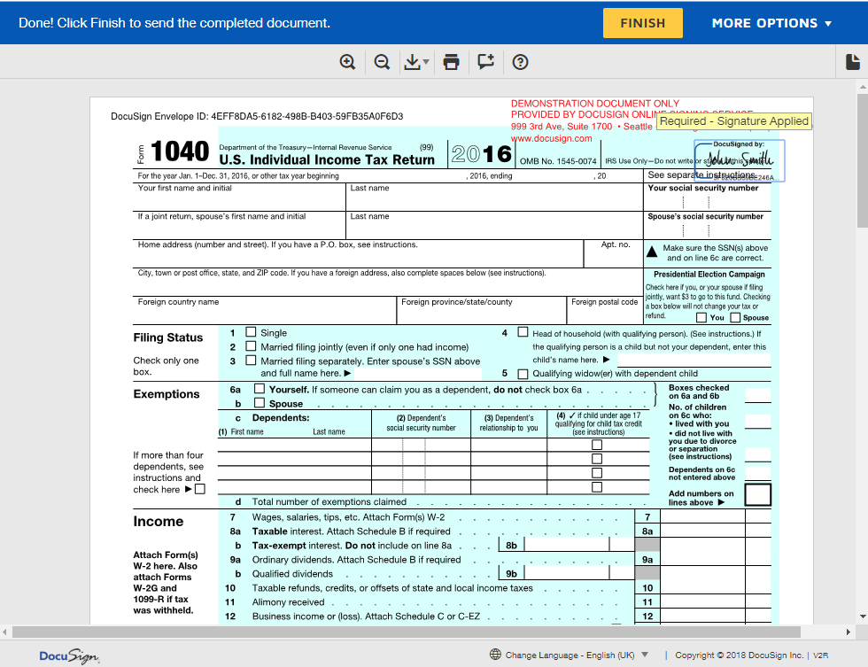Open the MORE OPTIONS menu
The width and height of the screenshot is (868, 667).
[x=771, y=23]
